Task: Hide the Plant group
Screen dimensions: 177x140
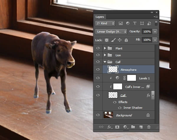Action: pos(98,48)
